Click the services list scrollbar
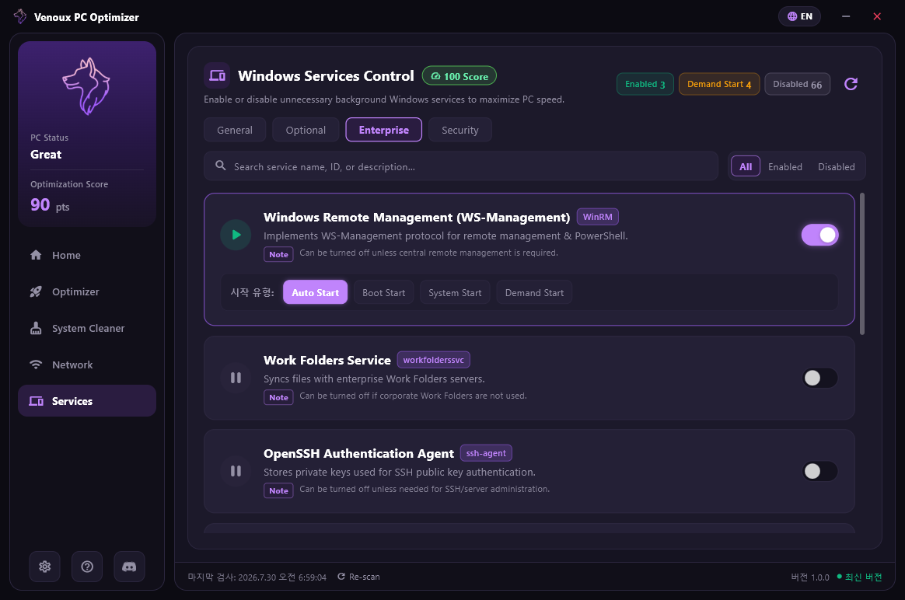 coord(862,264)
